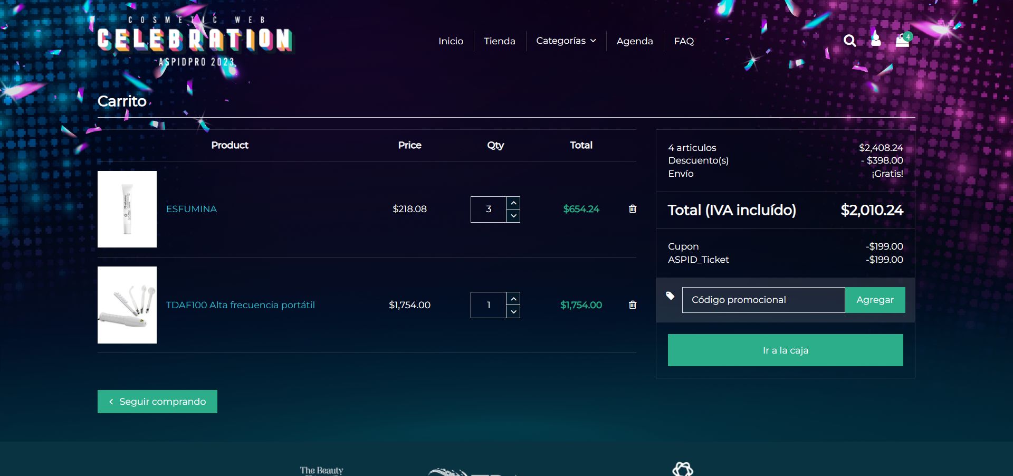This screenshot has height=476, width=1013.
Task: Focus the Código promocional input field
Action: 763,300
